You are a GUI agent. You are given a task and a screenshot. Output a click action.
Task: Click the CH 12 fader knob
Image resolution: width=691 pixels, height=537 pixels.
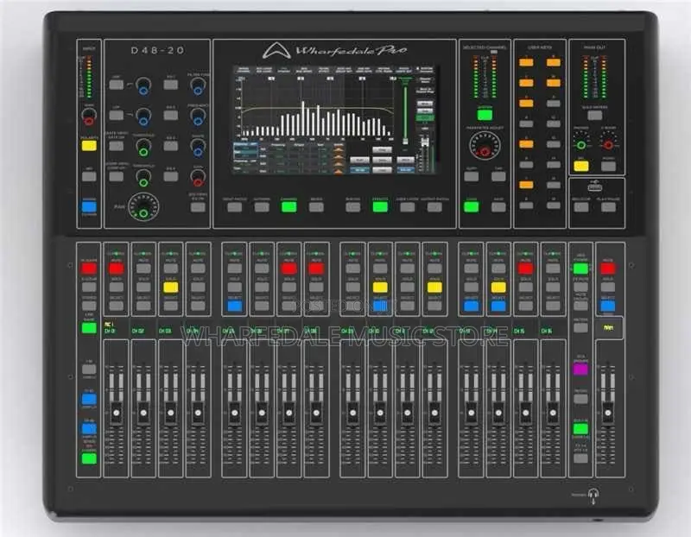(434, 413)
